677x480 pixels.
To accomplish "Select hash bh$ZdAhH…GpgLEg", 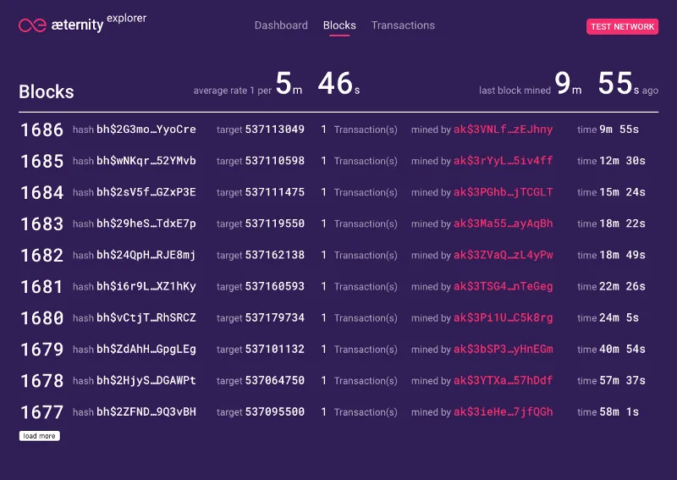I will click(146, 349).
